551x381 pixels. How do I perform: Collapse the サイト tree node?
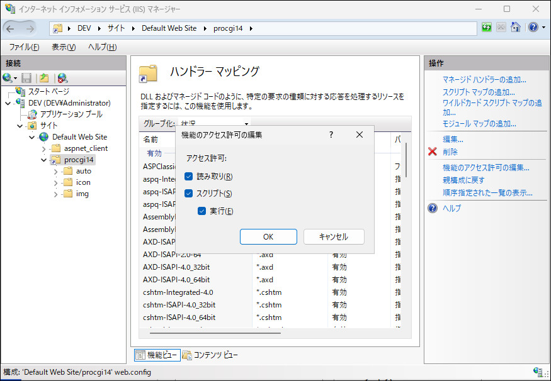point(20,126)
